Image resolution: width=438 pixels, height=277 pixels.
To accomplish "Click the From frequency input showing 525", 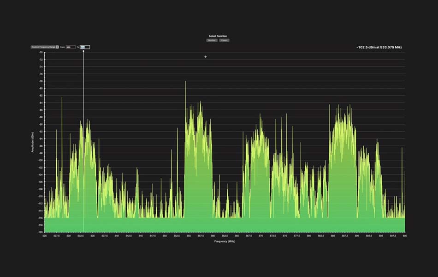I will pyautogui.click(x=70, y=47).
